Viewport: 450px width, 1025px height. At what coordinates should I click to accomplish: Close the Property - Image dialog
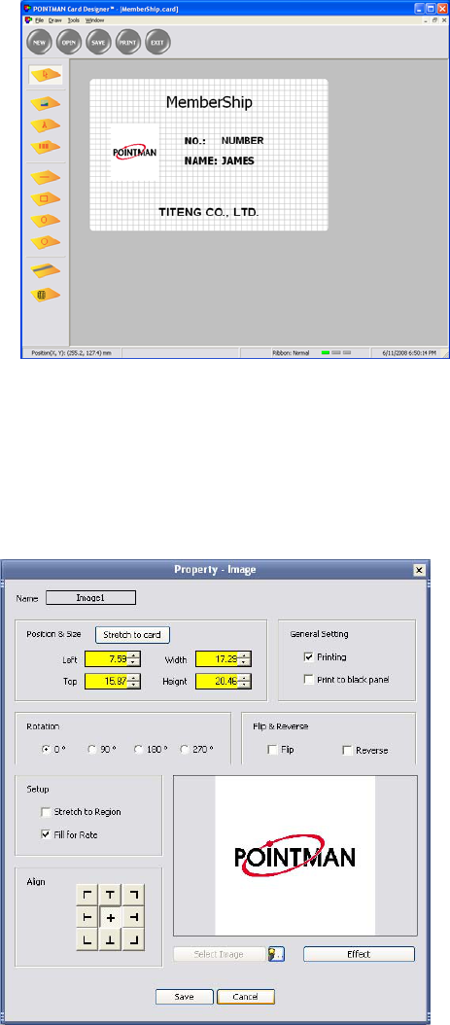point(420,570)
